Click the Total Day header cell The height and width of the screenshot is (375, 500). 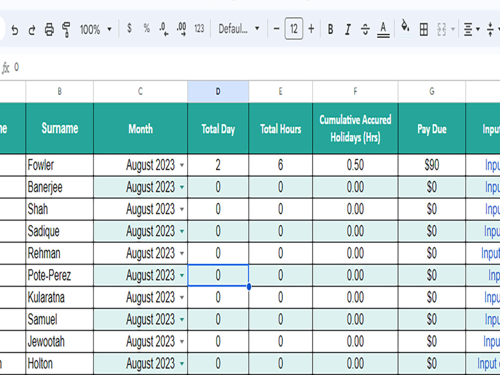(x=218, y=128)
